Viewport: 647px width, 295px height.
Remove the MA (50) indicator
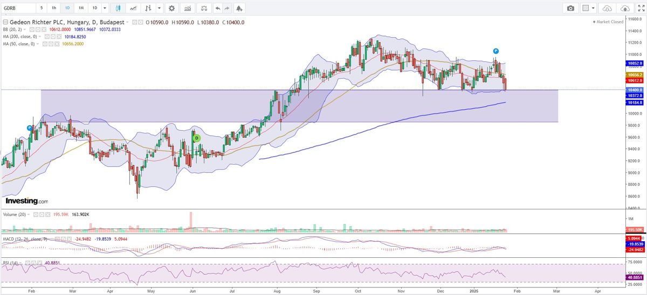point(57,44)
